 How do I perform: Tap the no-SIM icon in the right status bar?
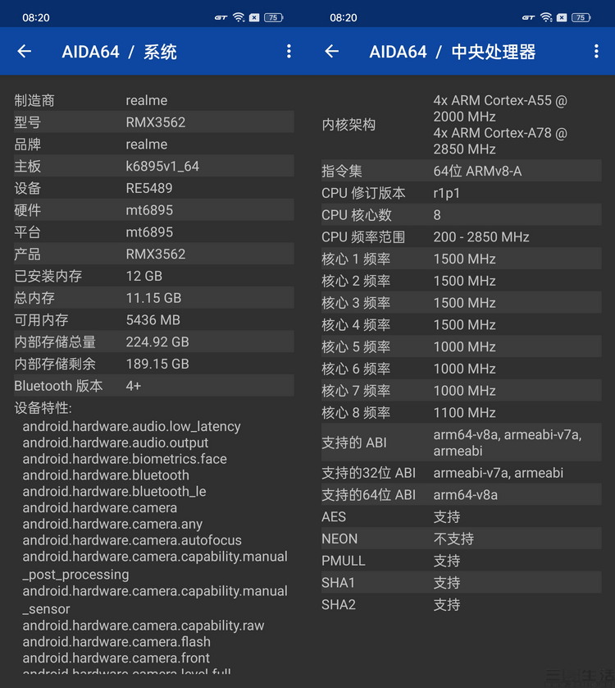pos(562,17)
